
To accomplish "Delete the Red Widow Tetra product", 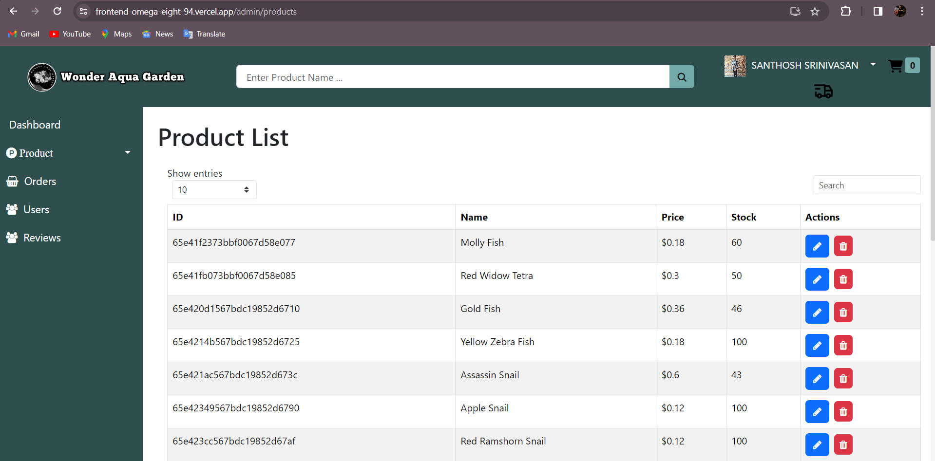I will (x=843, y=279).
